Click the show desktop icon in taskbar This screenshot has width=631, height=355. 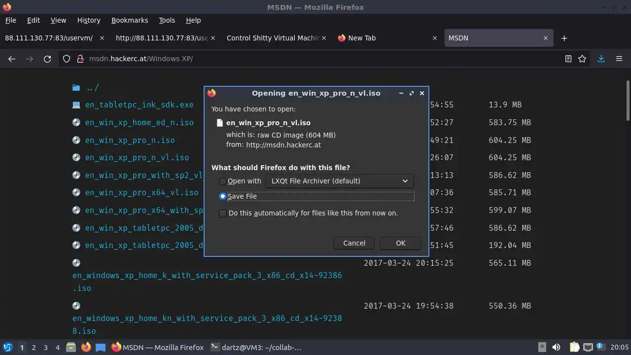101,347
